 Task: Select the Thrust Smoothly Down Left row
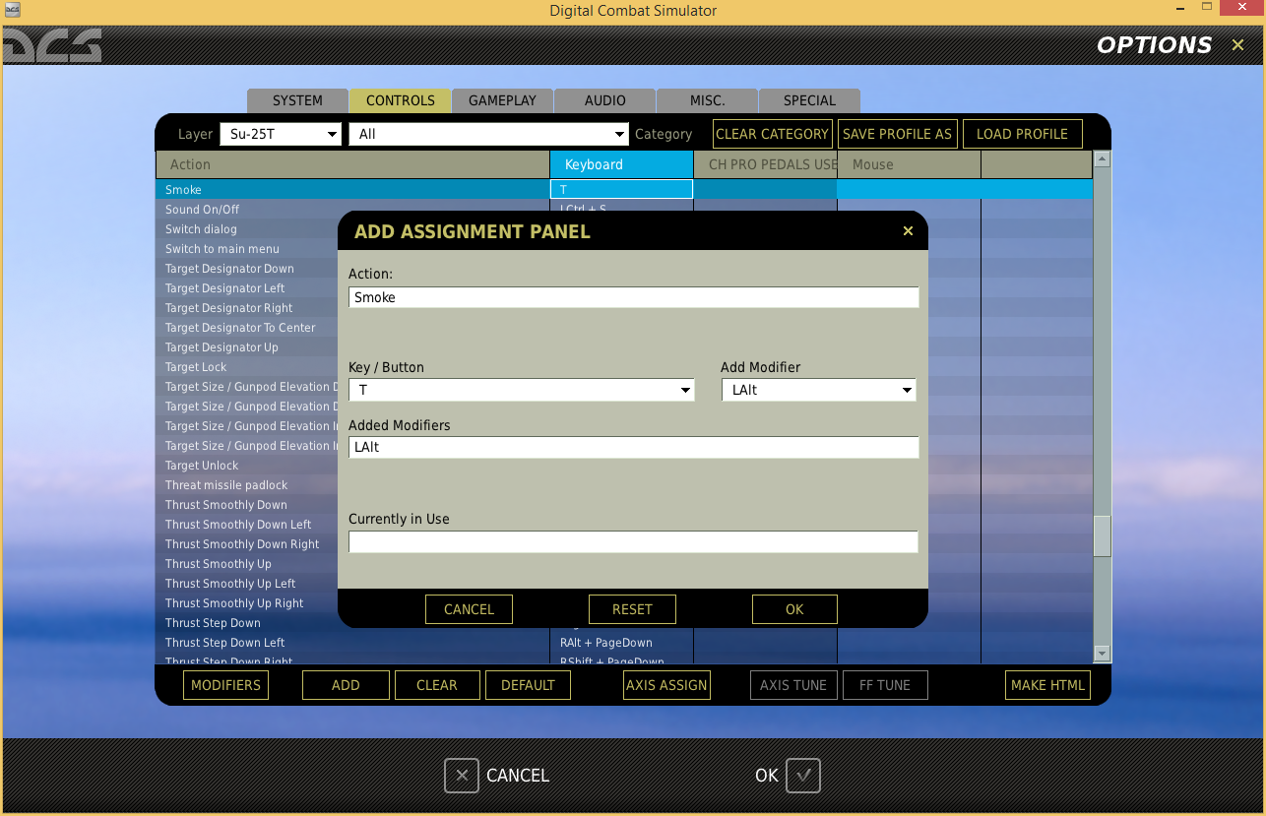pos(246,525)
